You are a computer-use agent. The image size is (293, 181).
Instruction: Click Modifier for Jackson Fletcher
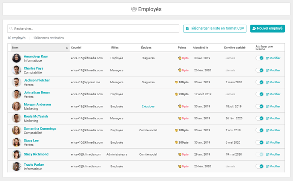click(x=273, y=82)
